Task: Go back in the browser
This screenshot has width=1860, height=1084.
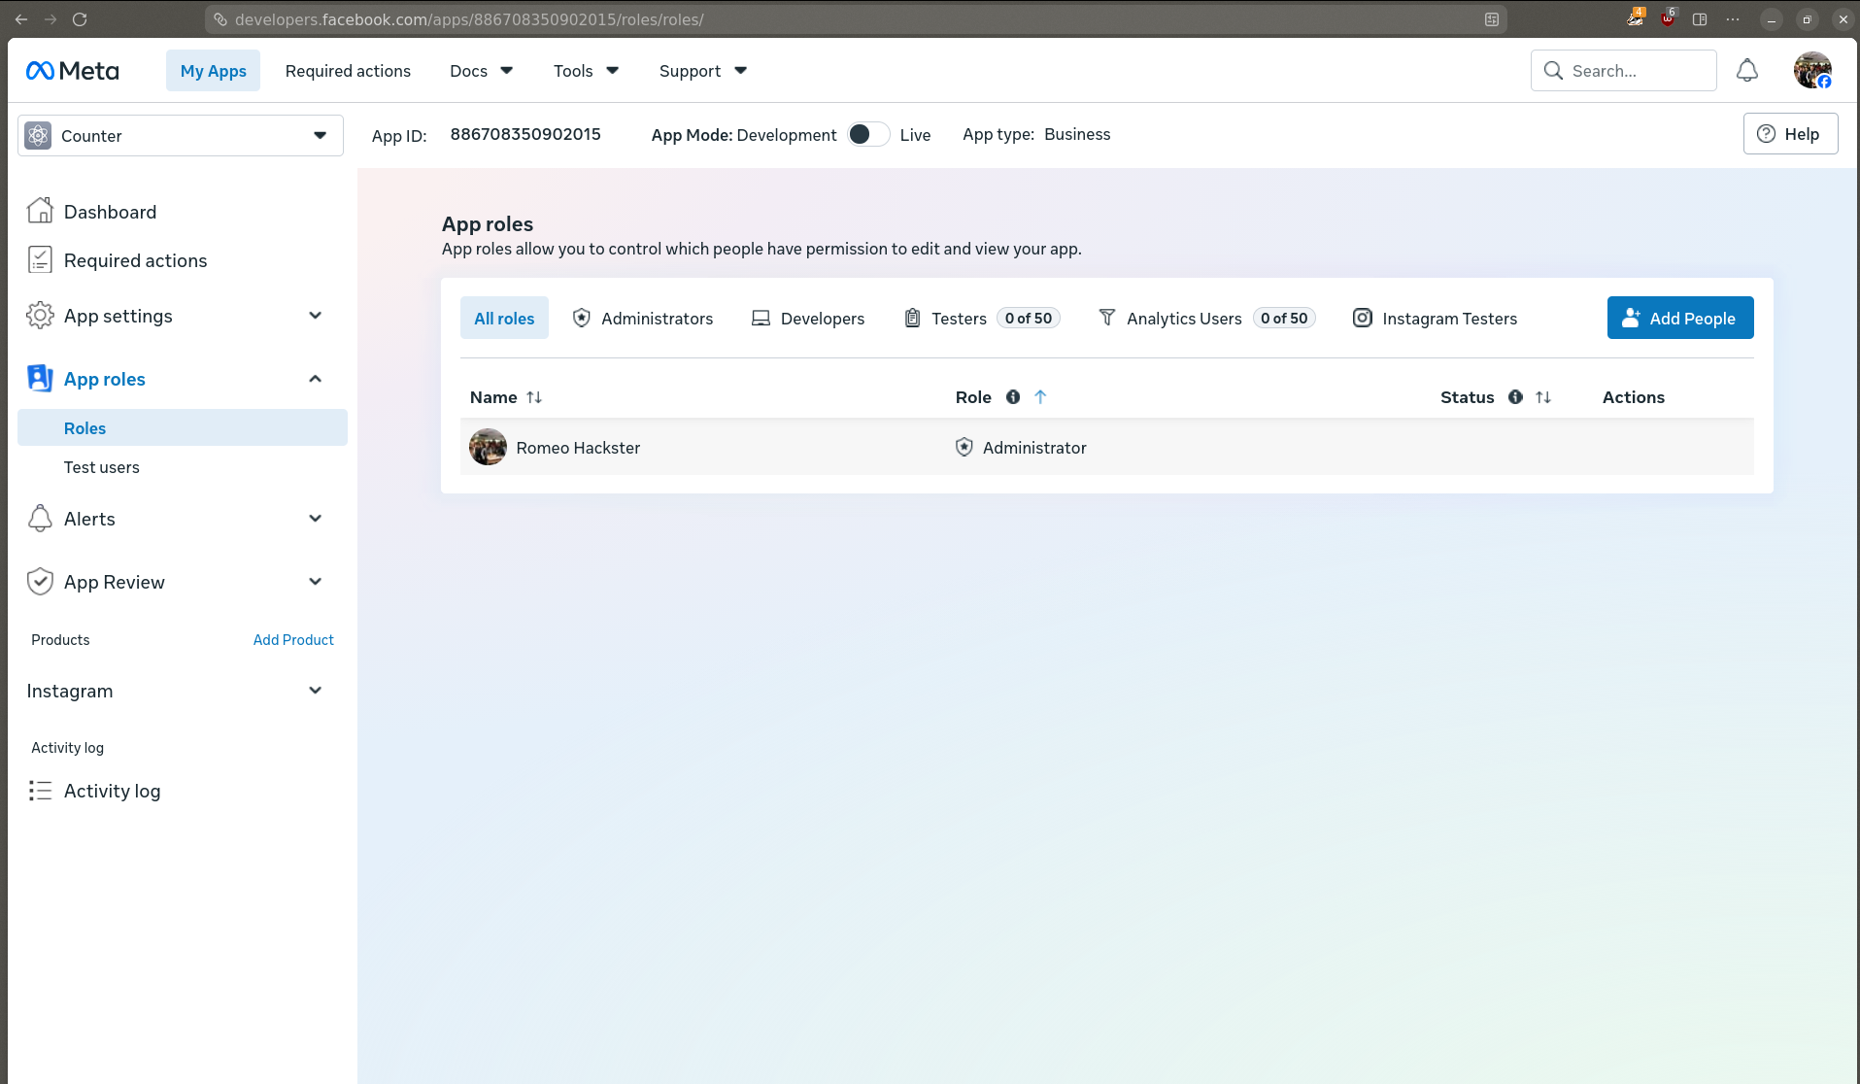Action: (x=21, y=18)
